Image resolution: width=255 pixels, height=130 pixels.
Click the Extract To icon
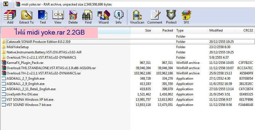click(27, 17)
